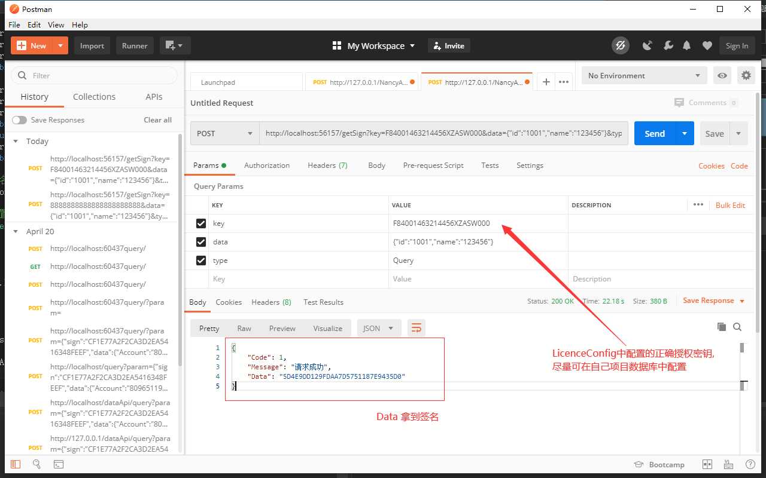Open the Edit menu
Viewport: 766px width, 478px height.
(x=34, y=24)
